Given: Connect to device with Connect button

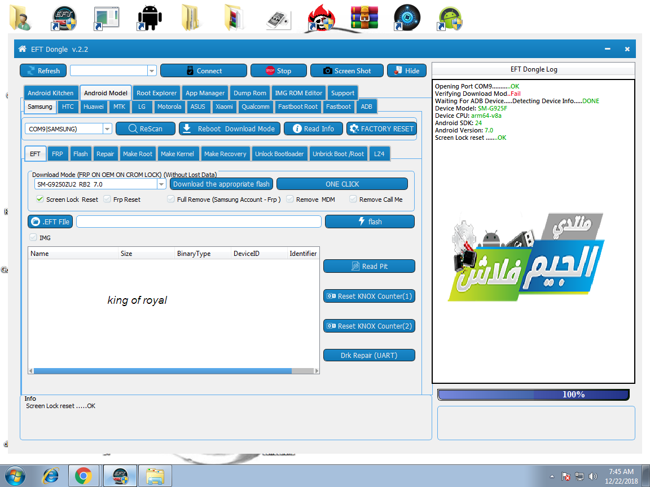Looking at the screenshot, I should tap(204, 71).
